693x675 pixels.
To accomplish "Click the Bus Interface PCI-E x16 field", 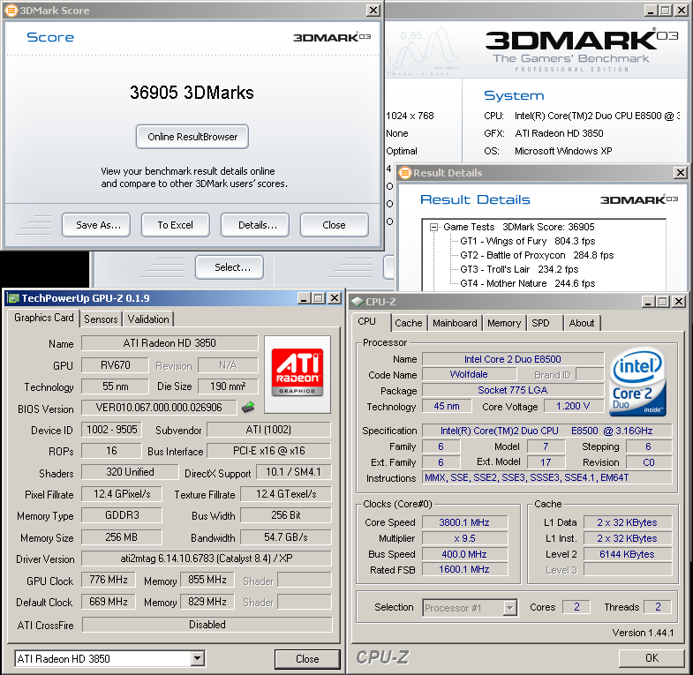I will [x=268, y=451].
